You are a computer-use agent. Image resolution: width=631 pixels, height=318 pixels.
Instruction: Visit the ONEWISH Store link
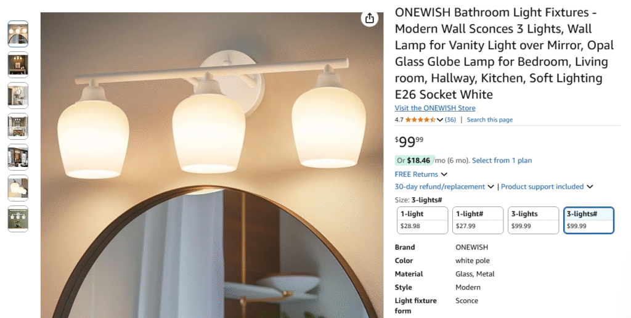pyautogui.click(x=435, y=108)
